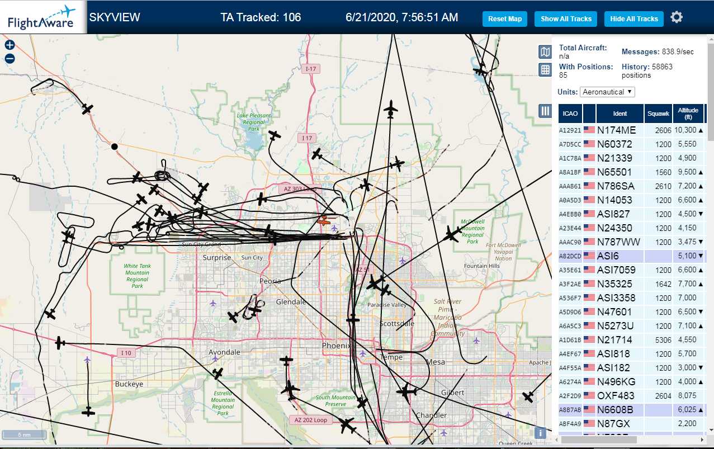Sort table by Squawk column
714x449 pixels.
(x=658, y=114)
